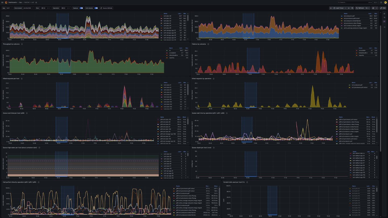Show info for Throughput by outcome panel
Image resolution: width=388 pixels, height=218 pixels.
[x=22, y=44]
